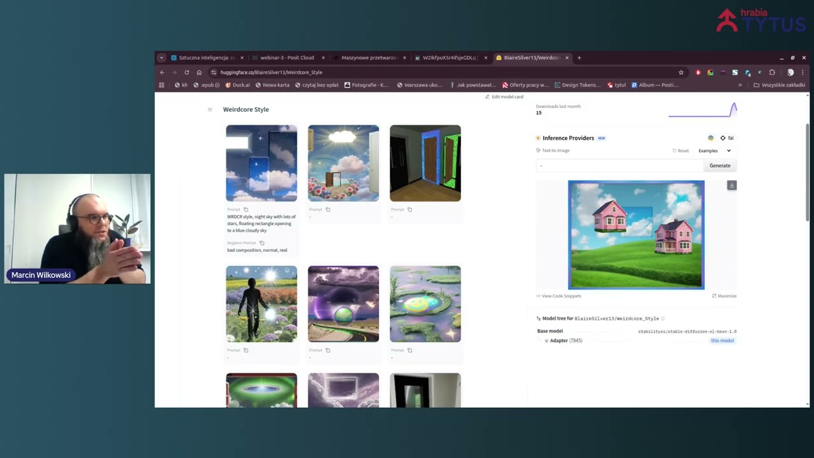Open the generated pink houses image

636,235
